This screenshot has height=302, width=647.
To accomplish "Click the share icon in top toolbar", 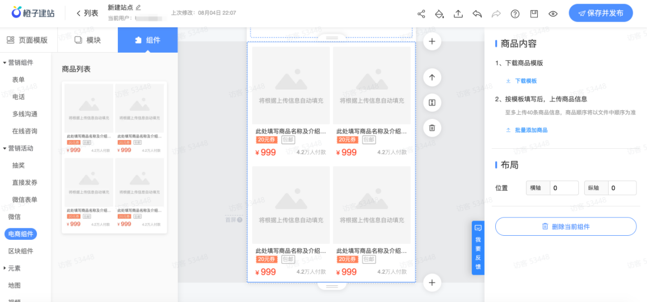I will coord(421,14).
